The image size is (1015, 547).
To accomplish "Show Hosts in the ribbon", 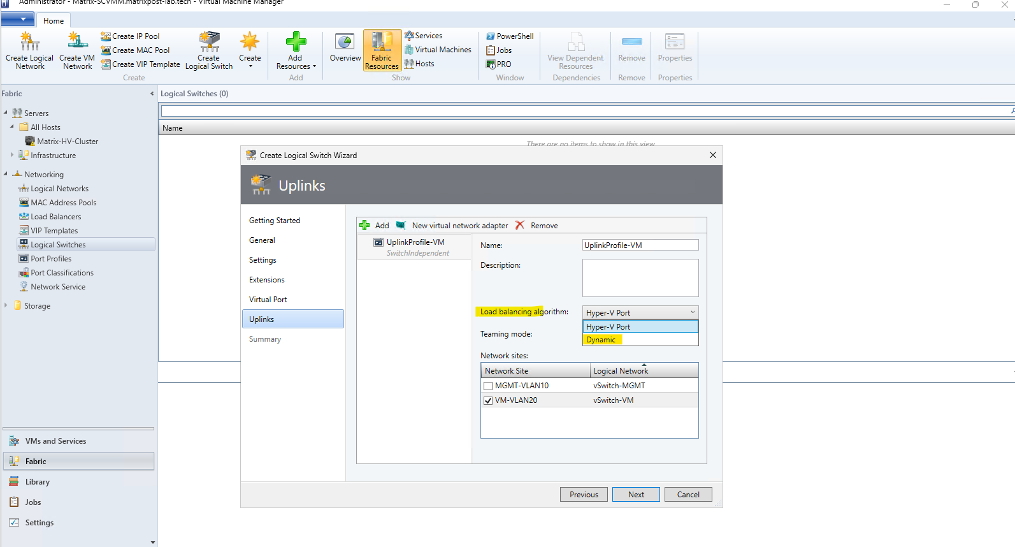I will click(x=419, y=64).
